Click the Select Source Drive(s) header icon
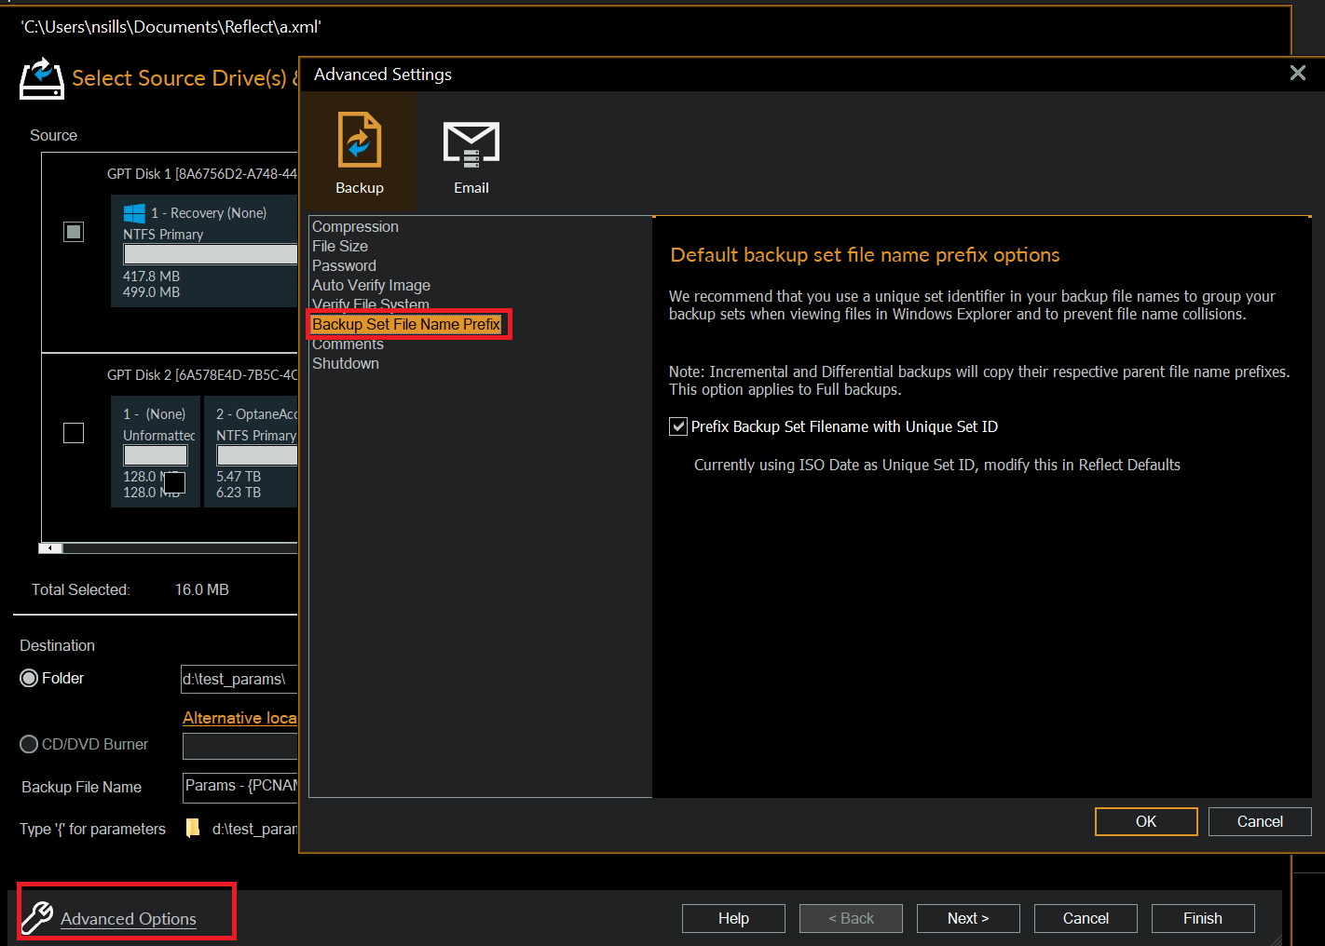Screen dimensions: 1325x946 pos(41,78)
